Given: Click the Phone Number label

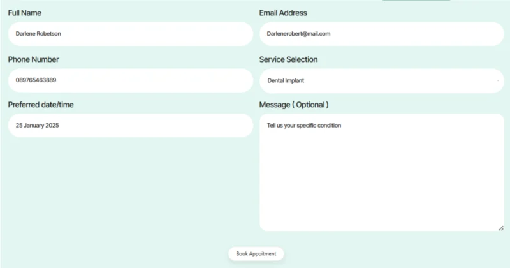Looking at the screenshot, I should [x=34, y=59].
